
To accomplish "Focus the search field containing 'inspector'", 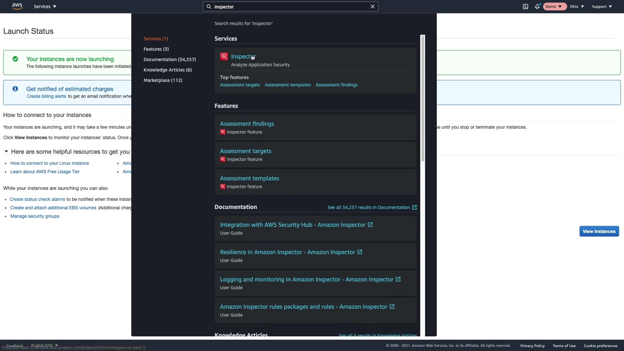I will click(x=291, y=6).
